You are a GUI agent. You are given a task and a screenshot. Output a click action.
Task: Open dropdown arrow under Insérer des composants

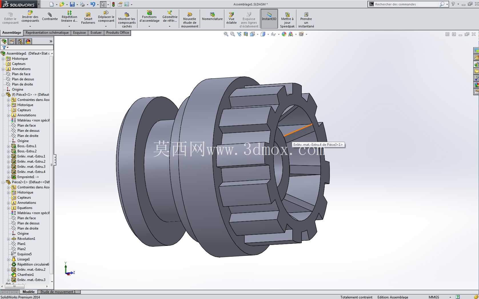click(x=30, y=27)
